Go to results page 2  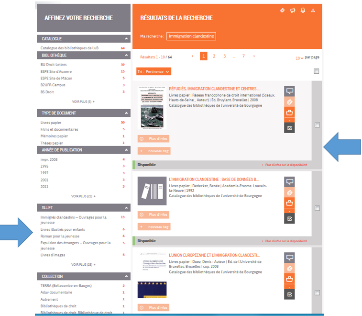click(x=214, y=56)
